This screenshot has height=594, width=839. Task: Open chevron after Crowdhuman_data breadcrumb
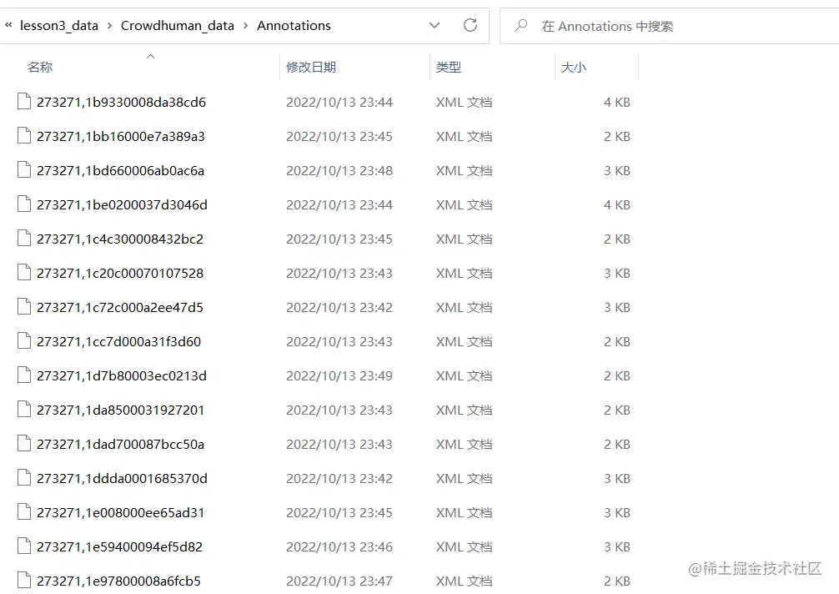245,26
